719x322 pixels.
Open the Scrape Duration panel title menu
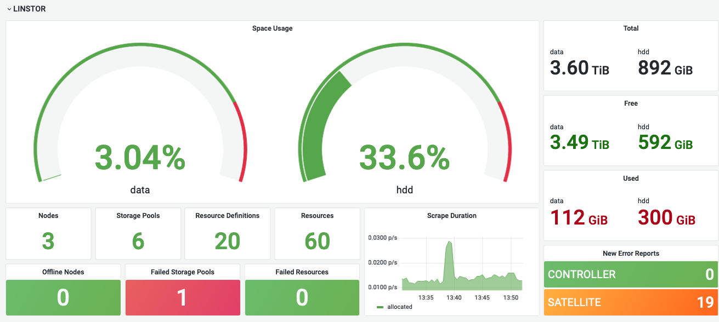(451, 216)
